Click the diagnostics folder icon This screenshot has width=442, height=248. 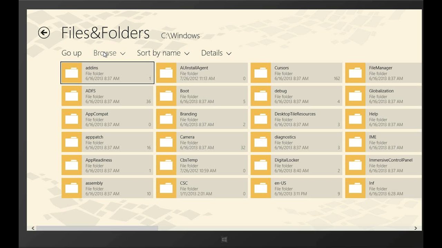point(261,142)
